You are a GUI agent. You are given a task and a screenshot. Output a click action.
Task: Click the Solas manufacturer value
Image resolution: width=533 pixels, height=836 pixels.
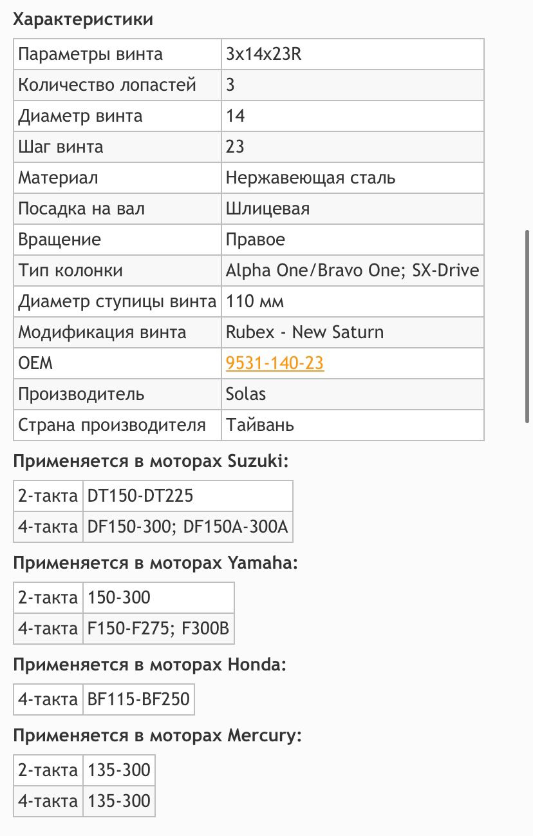click(x=246, y=394)
